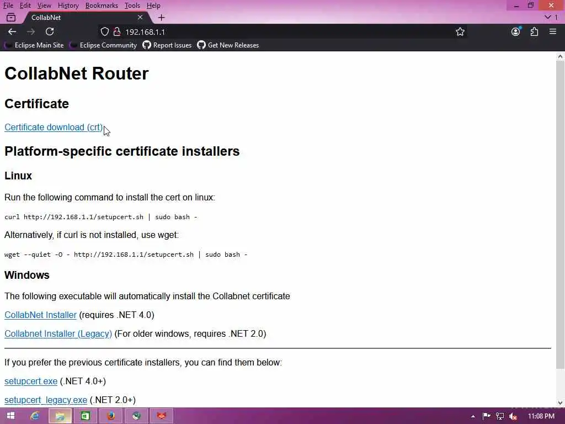565x424 pixels.
Task: Open muted volume tray icon
Action: pyautogui.click(x=513, y=416)
